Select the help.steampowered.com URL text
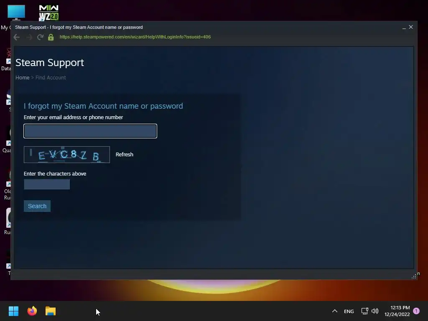 coord(135,37)
